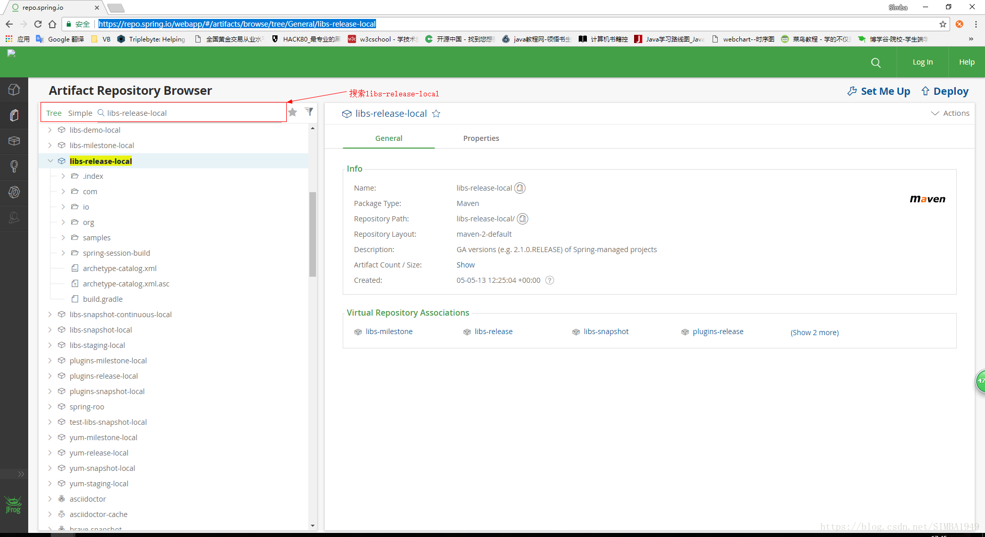The image size is (985, 537).
Task: Expand the left sidebar with double arrow
Action: click(21, 474)
